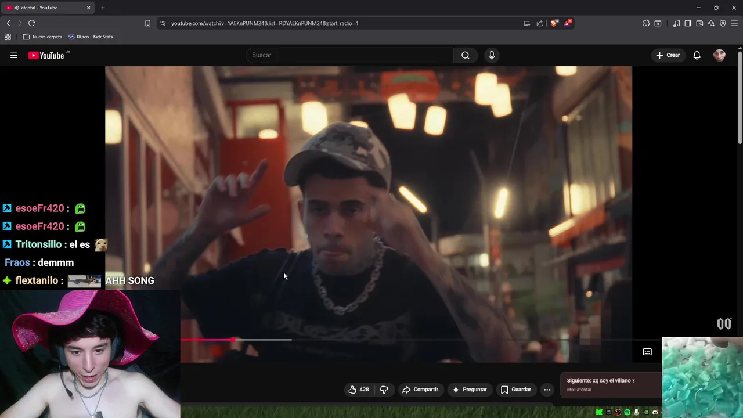This screenshot has width=743, height=418.
Task: Open the YouTube guide hamburger menu
Action: pyautogui.click(x=14, y=55)
